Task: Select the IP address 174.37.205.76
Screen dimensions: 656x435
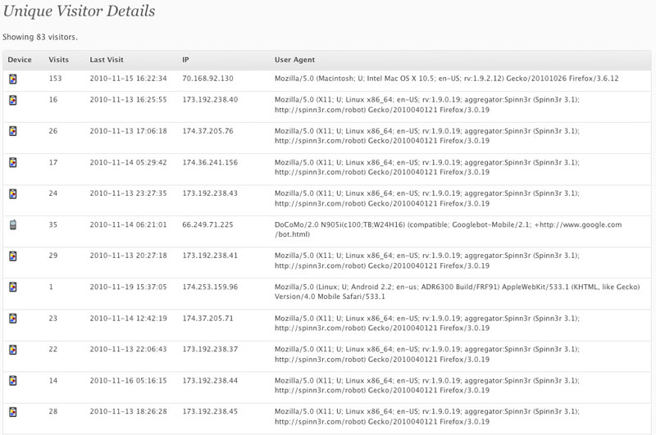Action: click(x=207, y=131)
